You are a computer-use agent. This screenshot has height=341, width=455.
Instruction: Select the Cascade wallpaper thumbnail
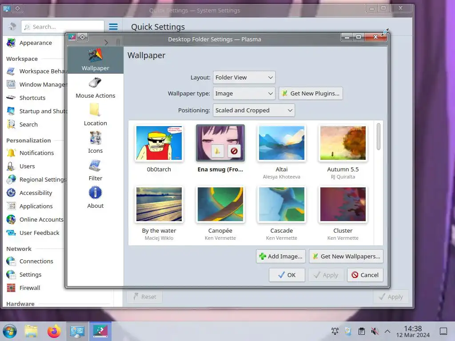point(281,204)
